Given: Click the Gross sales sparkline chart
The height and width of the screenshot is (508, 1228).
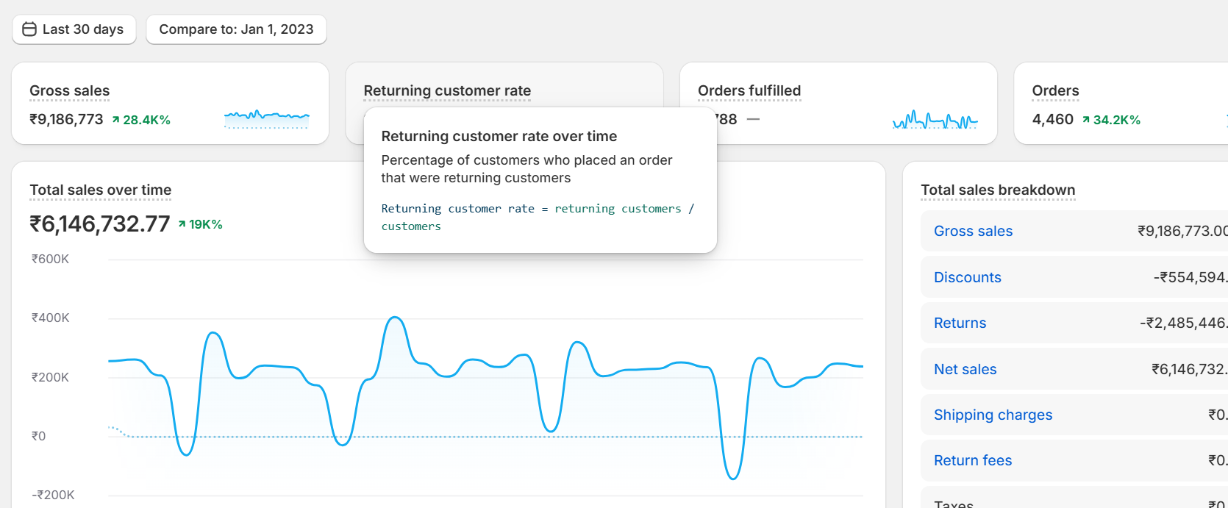Looking at the screenshot, I should (x=266, y=118).
